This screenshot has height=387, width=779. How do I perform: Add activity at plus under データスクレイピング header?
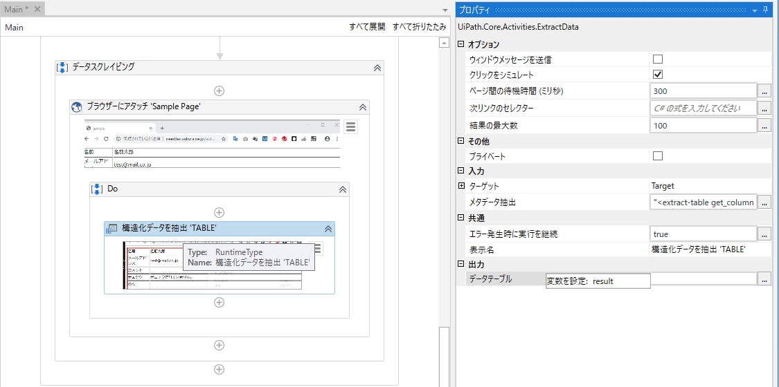[219, 91]
